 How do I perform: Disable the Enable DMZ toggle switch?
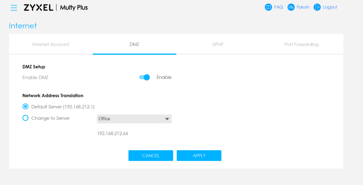click(x=145, y=77)
